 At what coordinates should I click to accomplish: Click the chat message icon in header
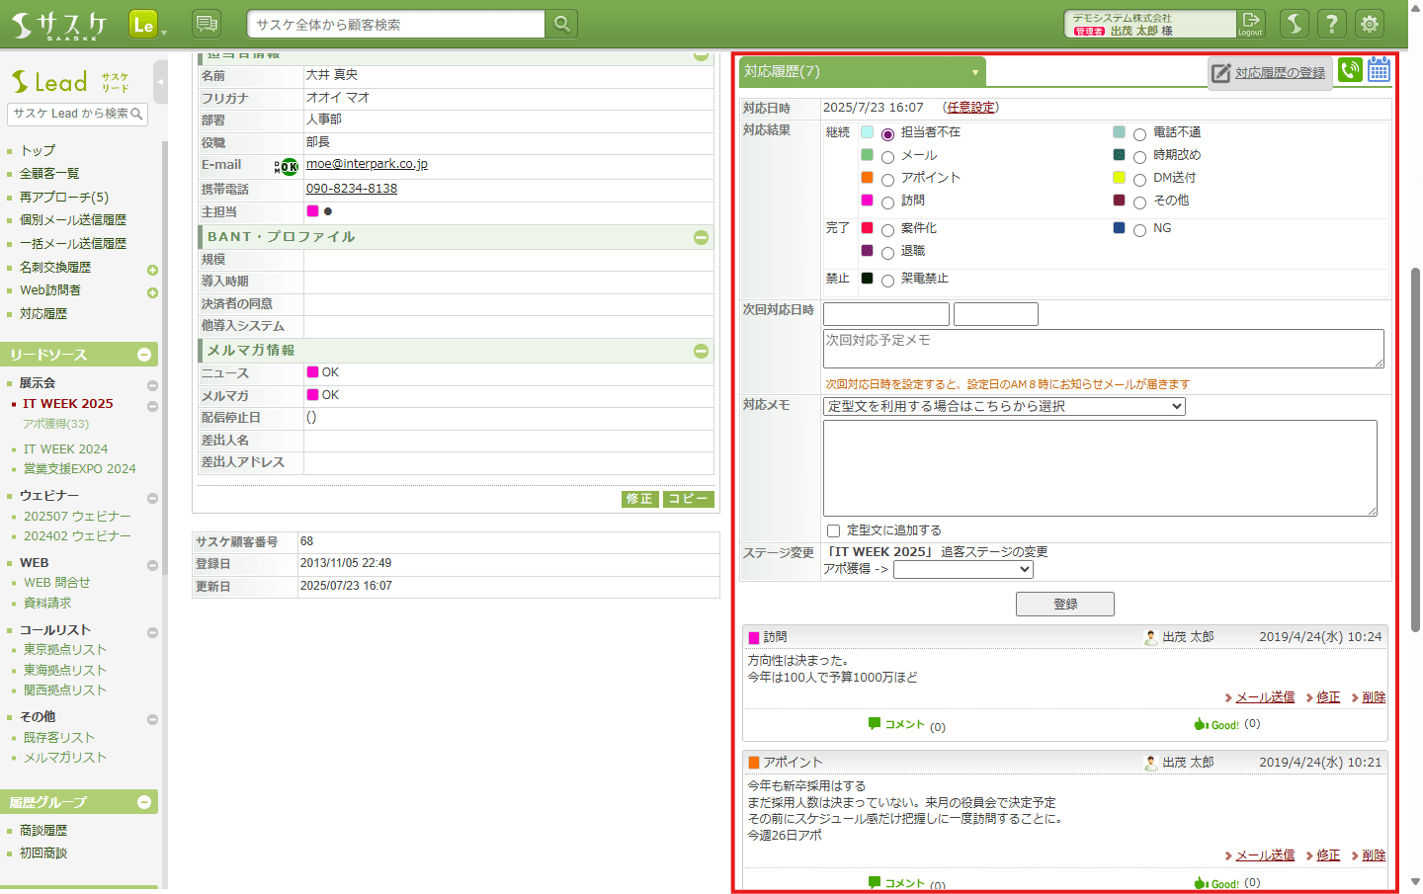coord(206,24)
